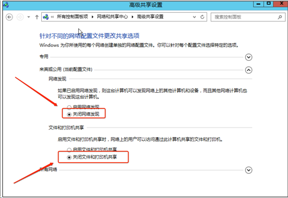Viewport: 288px width, 198px height.
Task: Select 启用网络发现 radio button
Action: pyautogui.click(x=69, y=107)
